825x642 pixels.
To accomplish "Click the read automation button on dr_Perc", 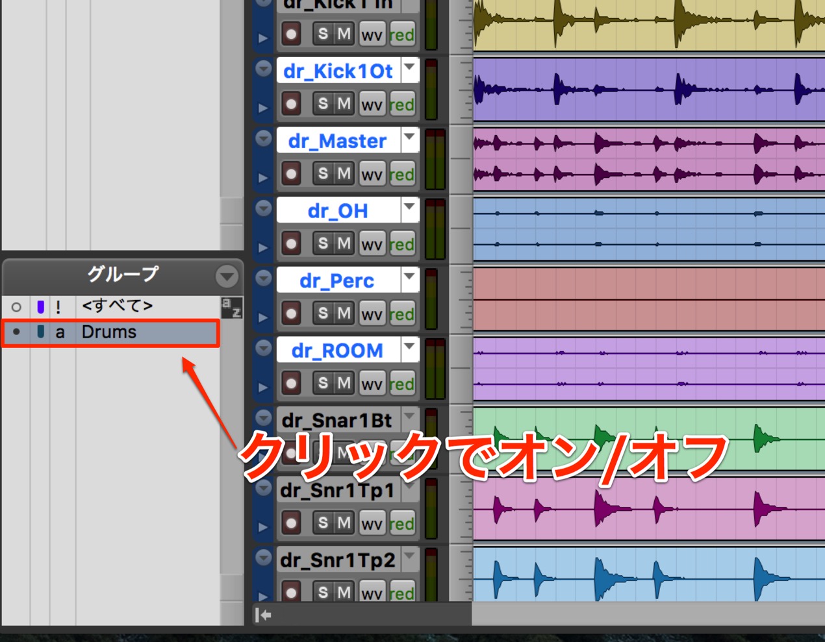I will (402, 315).
